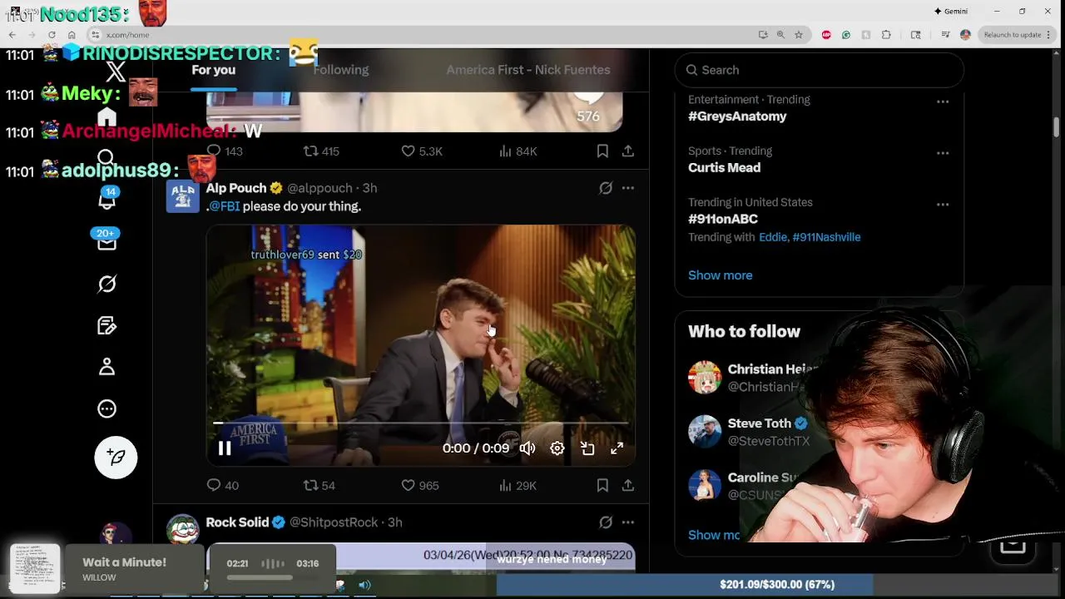
Task: Open Rock Solid profile name
Action: click(237, 522)
